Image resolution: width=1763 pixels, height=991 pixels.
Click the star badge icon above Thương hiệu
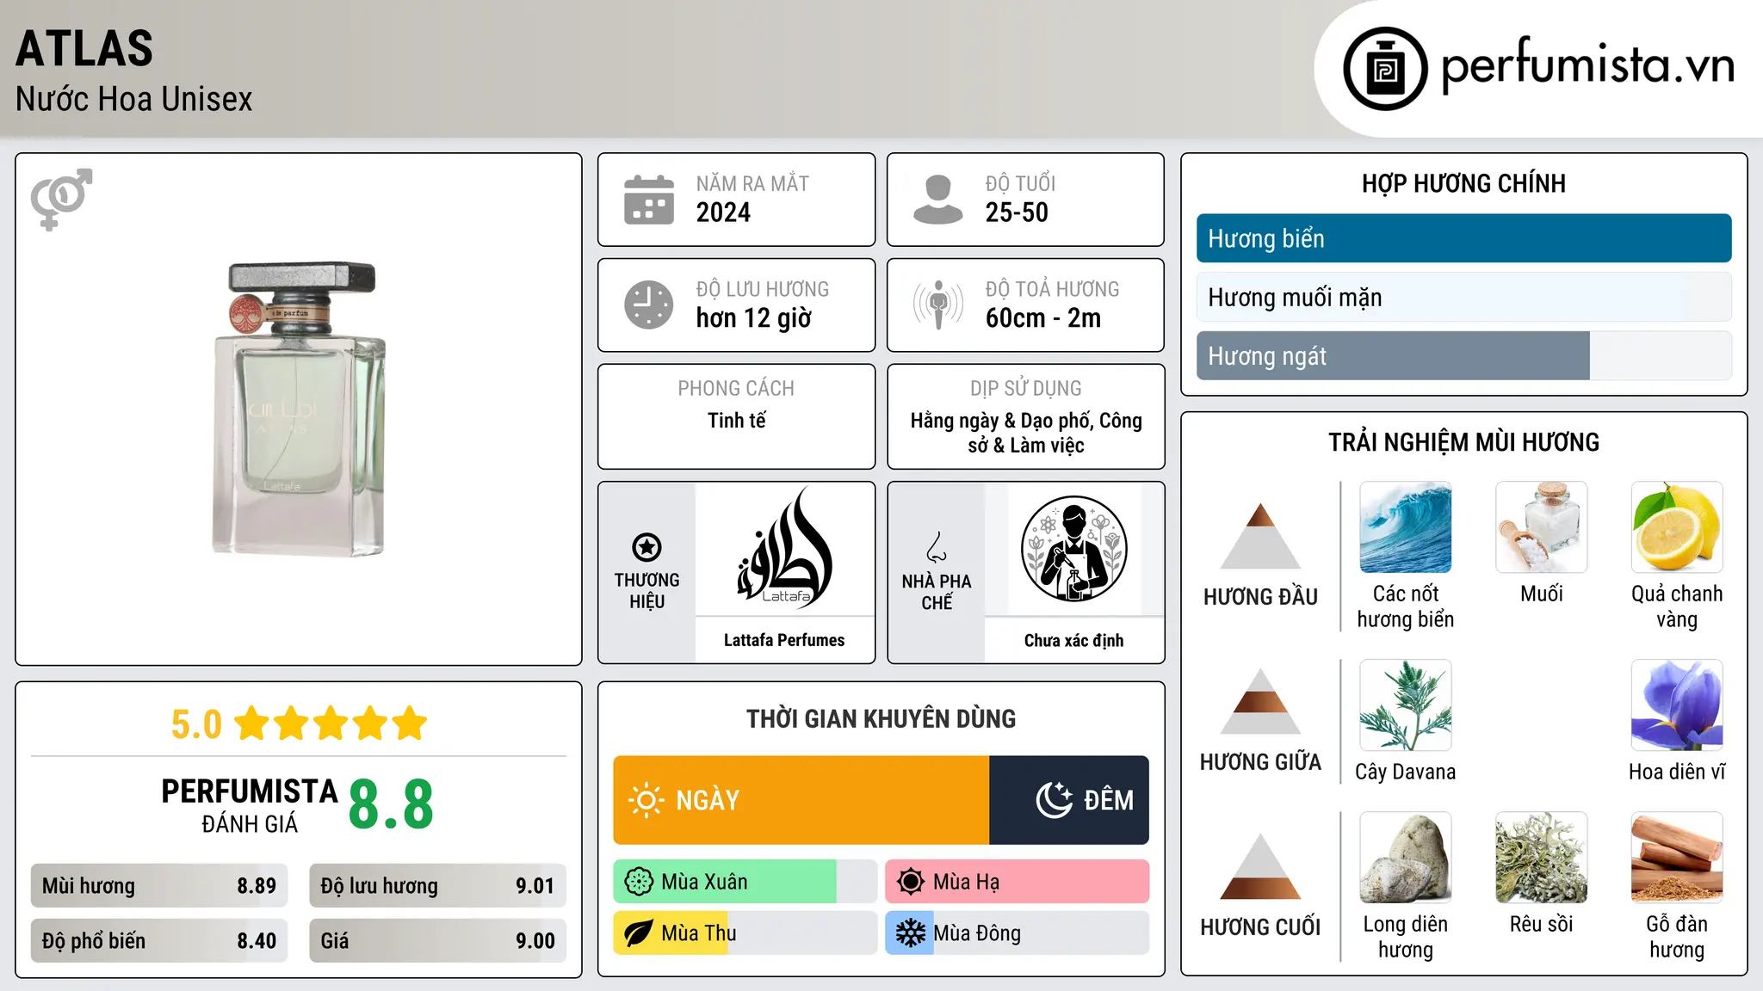pyautogui.click(x=646, y=547)
